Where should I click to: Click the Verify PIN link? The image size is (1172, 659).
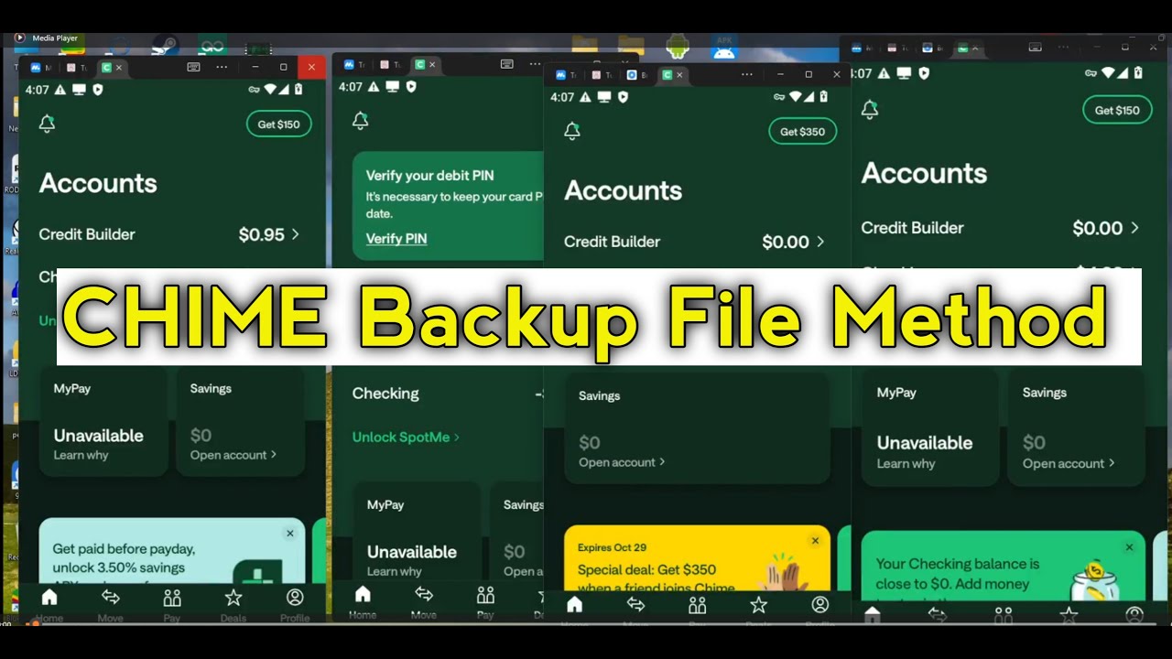click(x=396, y=238)
